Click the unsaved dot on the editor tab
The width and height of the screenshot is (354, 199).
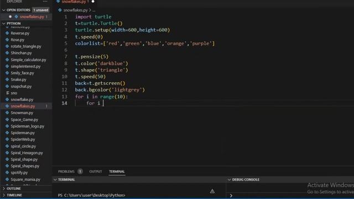(x=93, y=2)
